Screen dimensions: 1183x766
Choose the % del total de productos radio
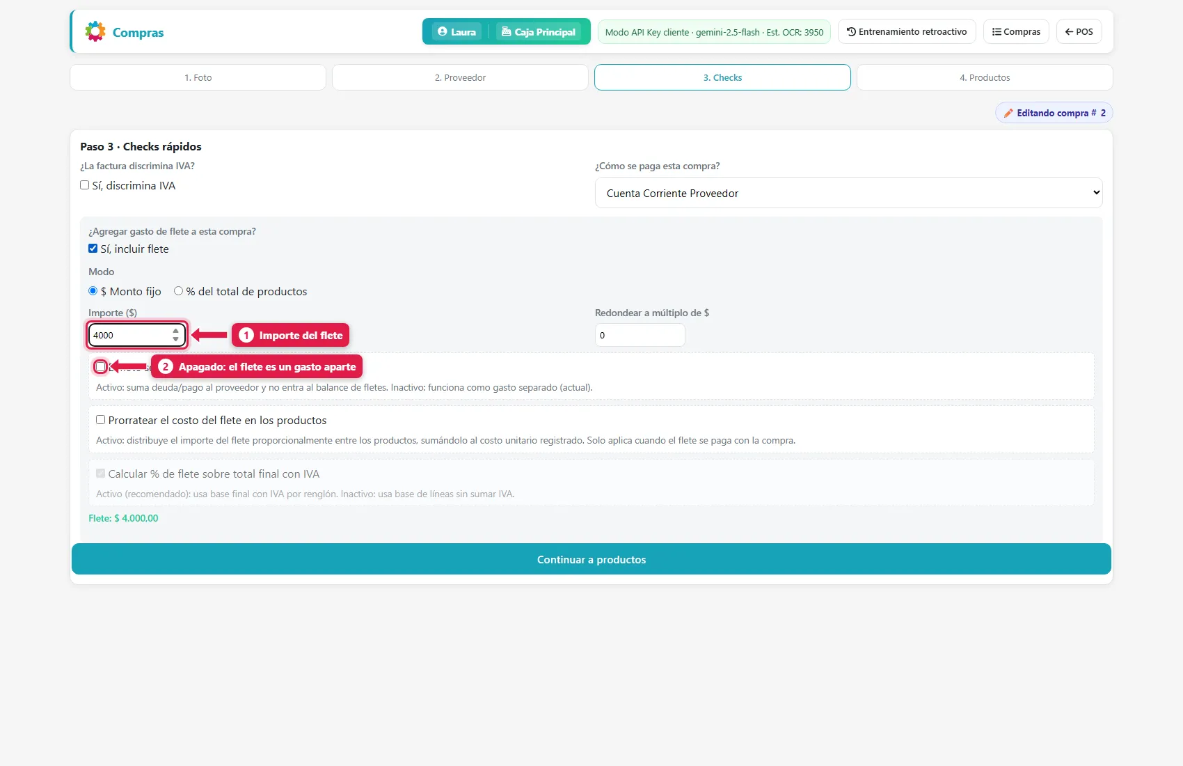(179, 291)
